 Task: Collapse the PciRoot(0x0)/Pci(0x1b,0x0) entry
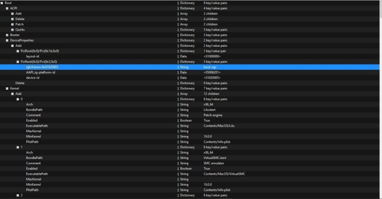click(x=18, y=51)
